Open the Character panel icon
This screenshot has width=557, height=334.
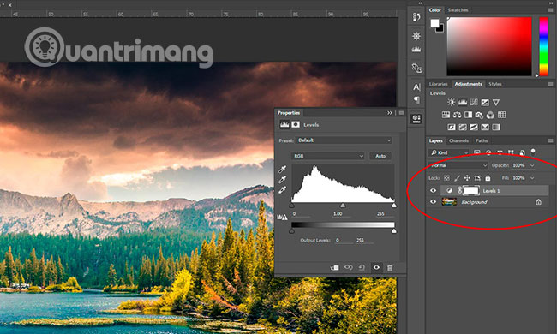(416, 87)
